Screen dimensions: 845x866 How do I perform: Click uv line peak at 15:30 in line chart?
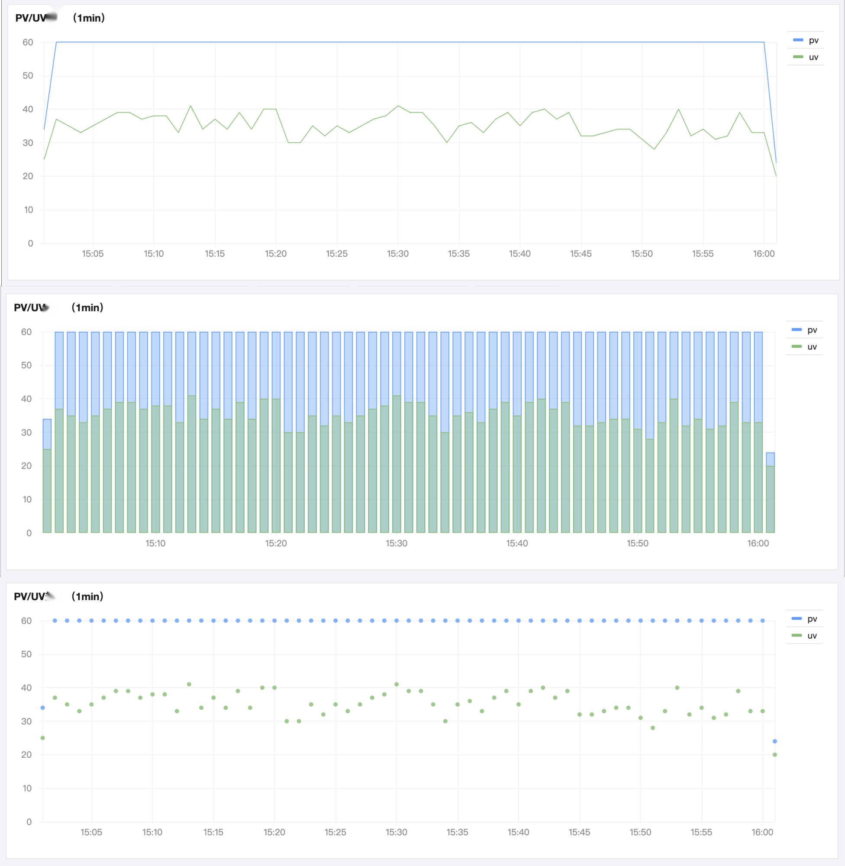[398, 106]
